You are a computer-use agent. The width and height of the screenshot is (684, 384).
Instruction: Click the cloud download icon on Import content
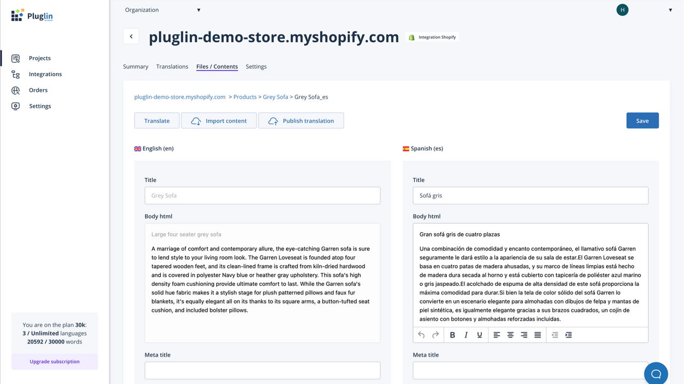[x=196, y=121]
